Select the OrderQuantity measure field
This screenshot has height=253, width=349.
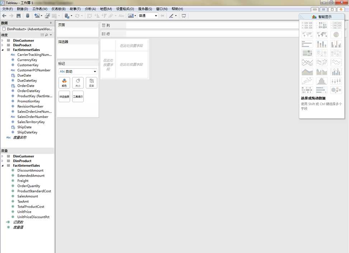click(29, 186)
